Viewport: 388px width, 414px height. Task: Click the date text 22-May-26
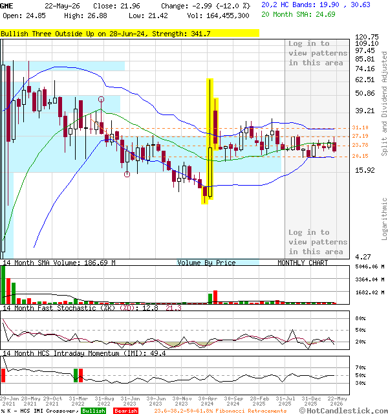(62, 6)
